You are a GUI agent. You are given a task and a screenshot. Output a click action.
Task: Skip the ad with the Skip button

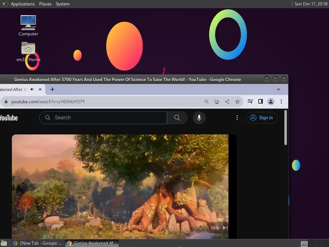(218, 228)
